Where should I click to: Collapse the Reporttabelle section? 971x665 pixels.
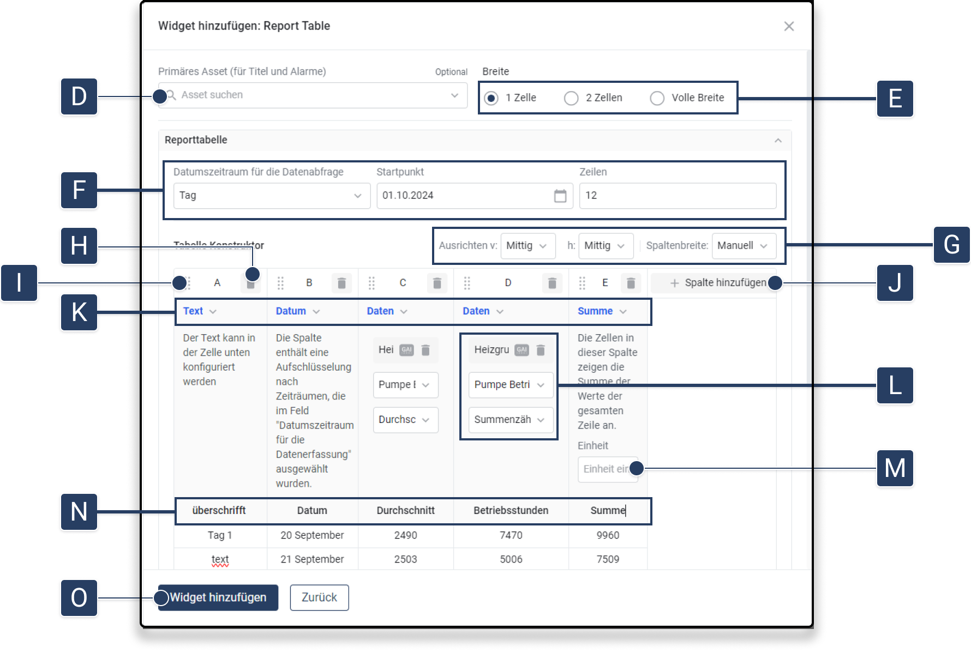[x=778, y=141]
